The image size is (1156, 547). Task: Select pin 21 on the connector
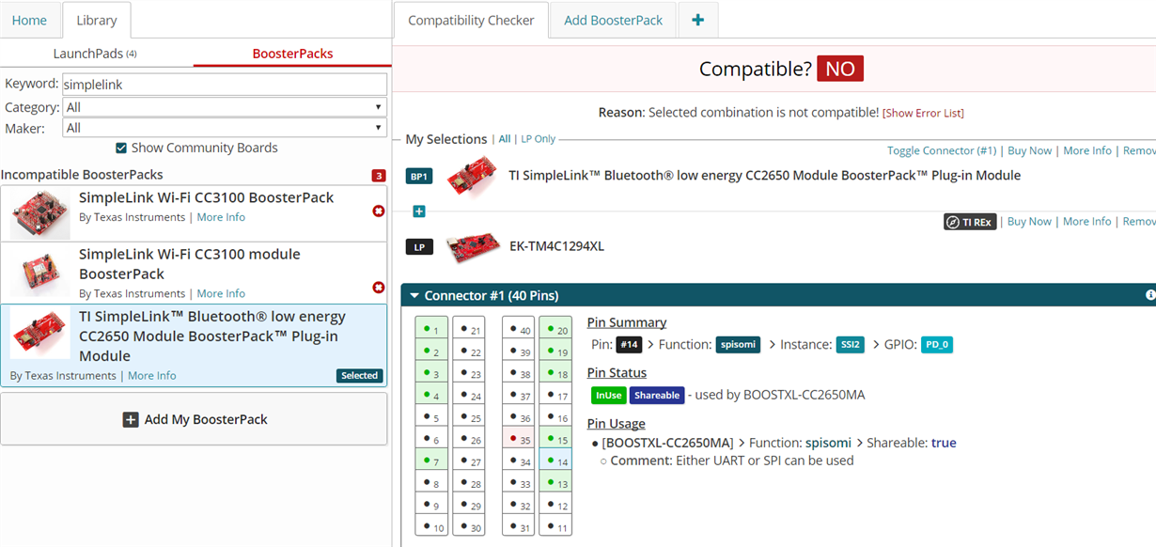click(x=468, y=329)
